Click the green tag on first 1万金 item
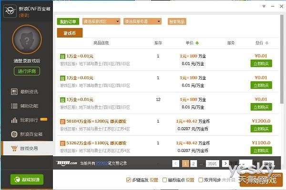The height and width of the screenshot is (190, 286). coord(62,57)
